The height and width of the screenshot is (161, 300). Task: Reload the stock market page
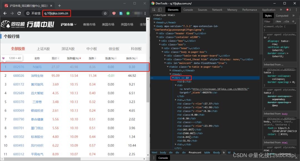click(x=19, y=13)
